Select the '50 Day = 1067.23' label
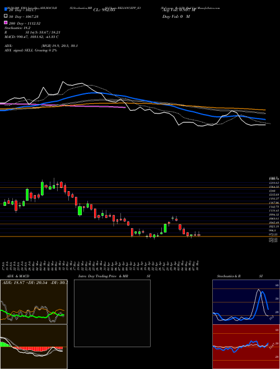Viewport: 280px width, 369px height. pos(24,16)
